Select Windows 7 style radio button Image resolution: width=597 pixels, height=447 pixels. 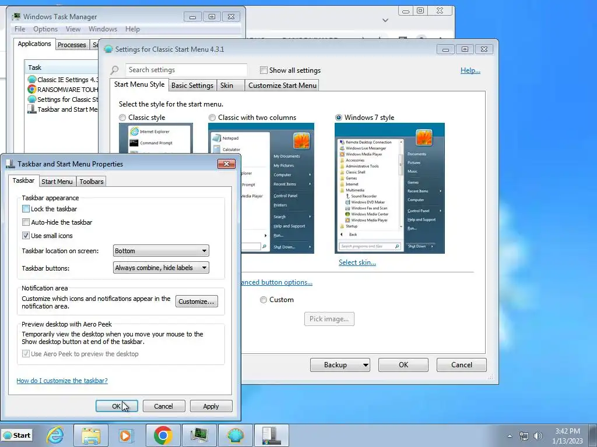click(x=339, y=118)
